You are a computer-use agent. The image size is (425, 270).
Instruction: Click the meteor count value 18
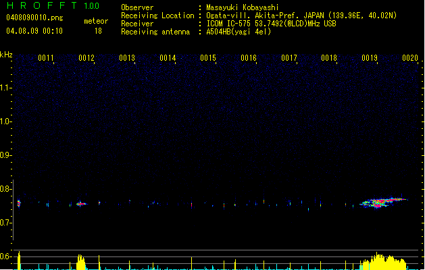(98, 31)
